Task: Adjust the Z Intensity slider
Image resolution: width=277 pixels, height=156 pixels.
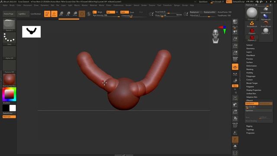Action: (133, 16)
